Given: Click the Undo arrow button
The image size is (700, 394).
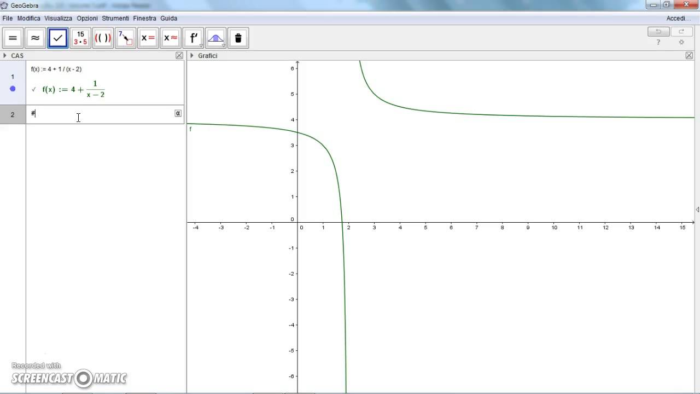Looking at the screenshot, I should click(658, 32).
